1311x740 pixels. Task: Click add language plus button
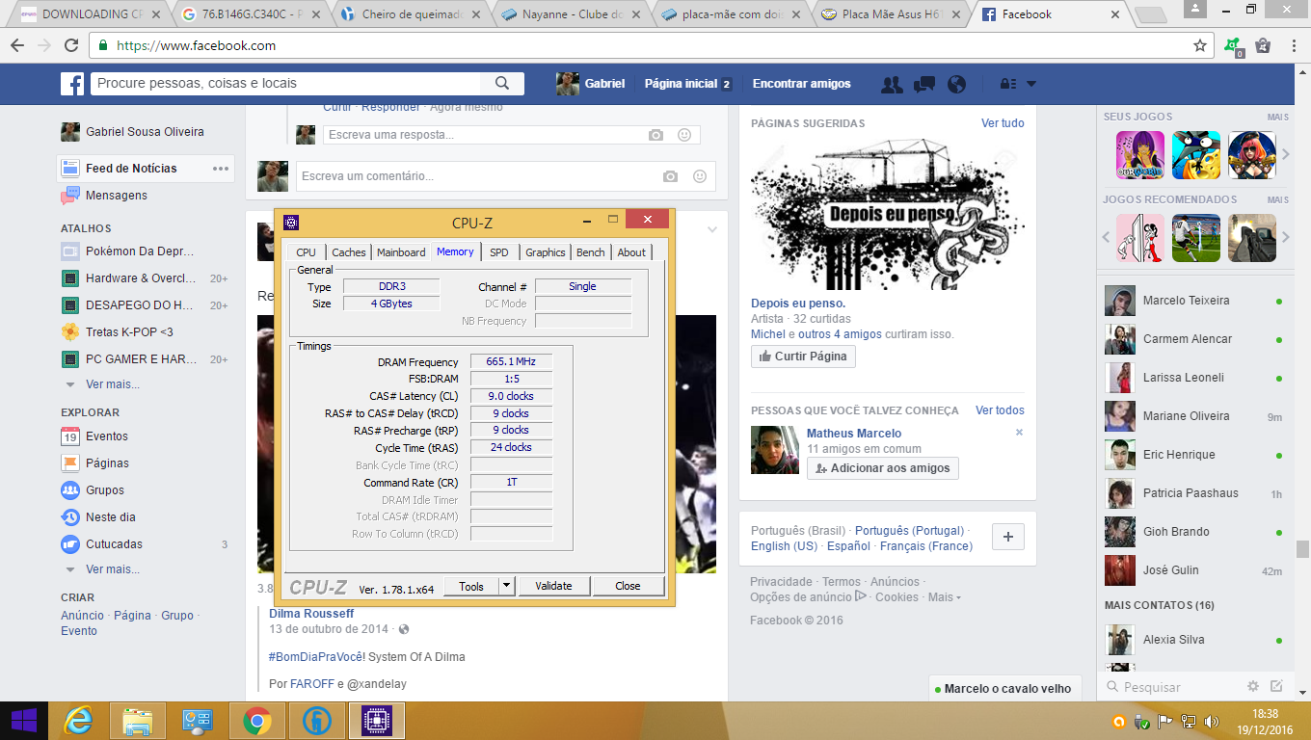point(1007,537)
